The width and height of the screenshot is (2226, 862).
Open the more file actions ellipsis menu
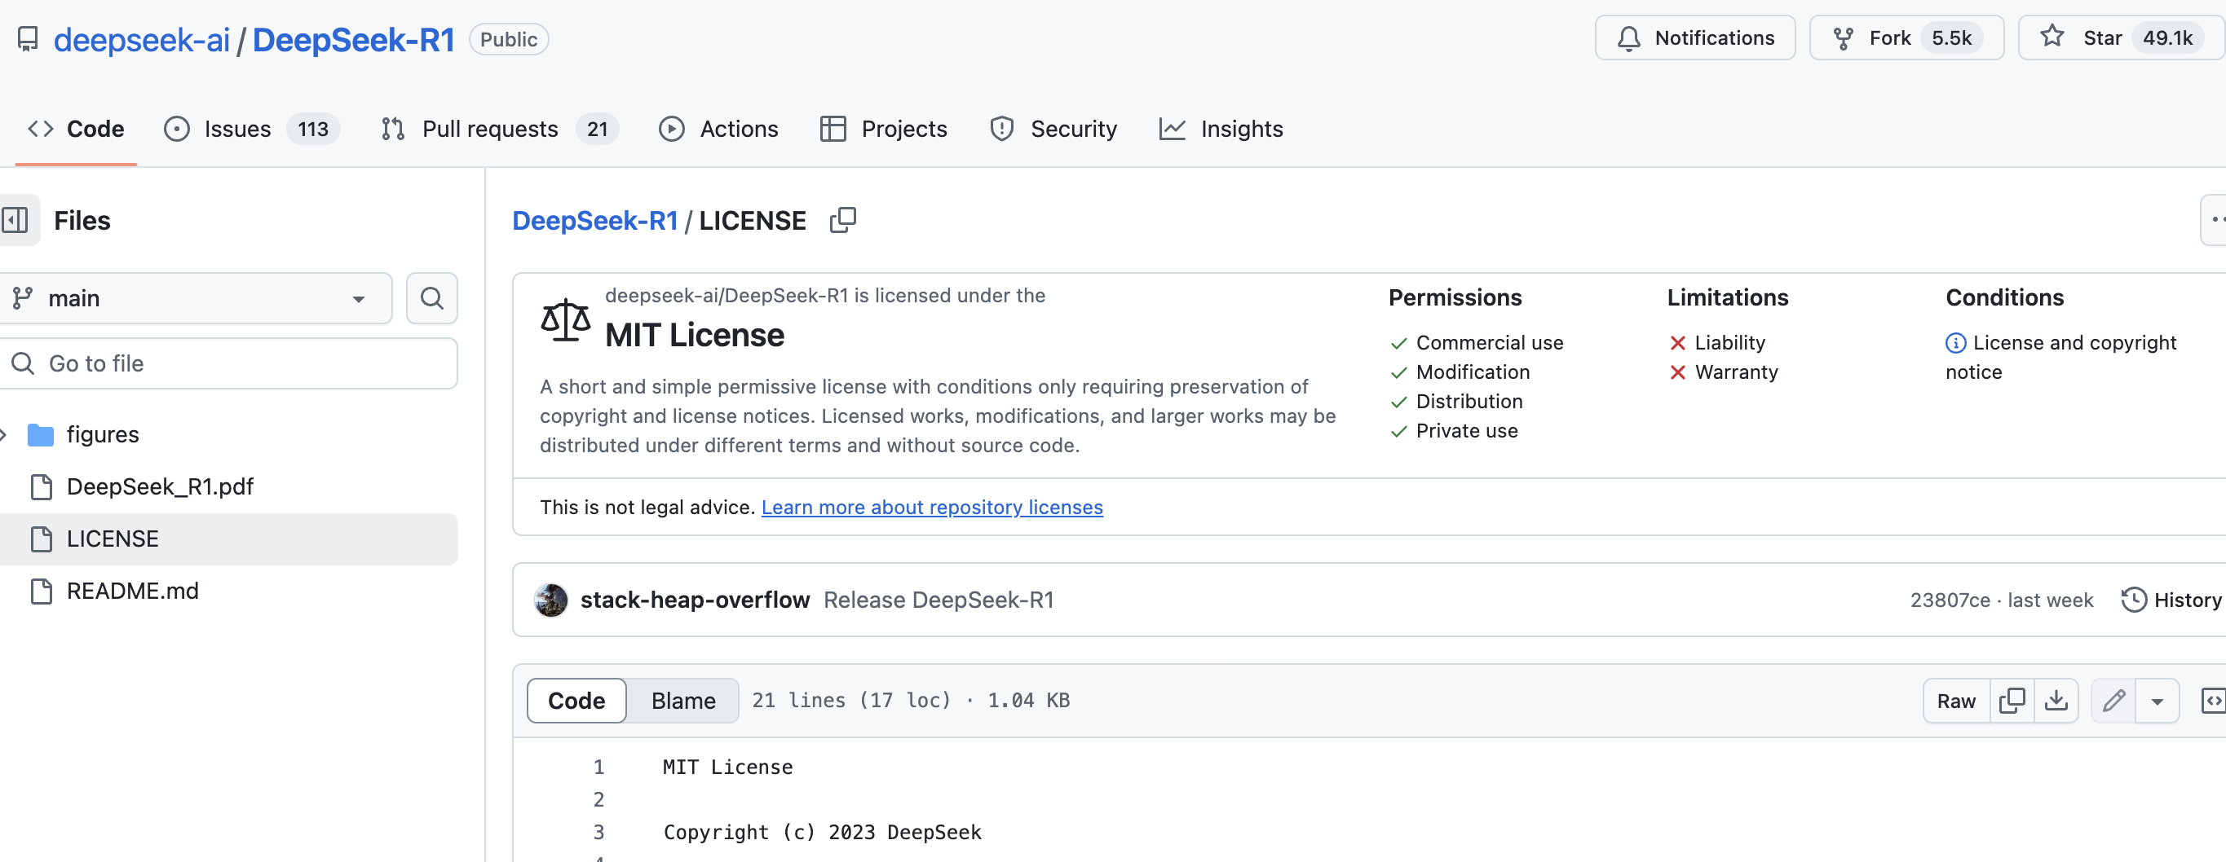tap(2214, 220)
